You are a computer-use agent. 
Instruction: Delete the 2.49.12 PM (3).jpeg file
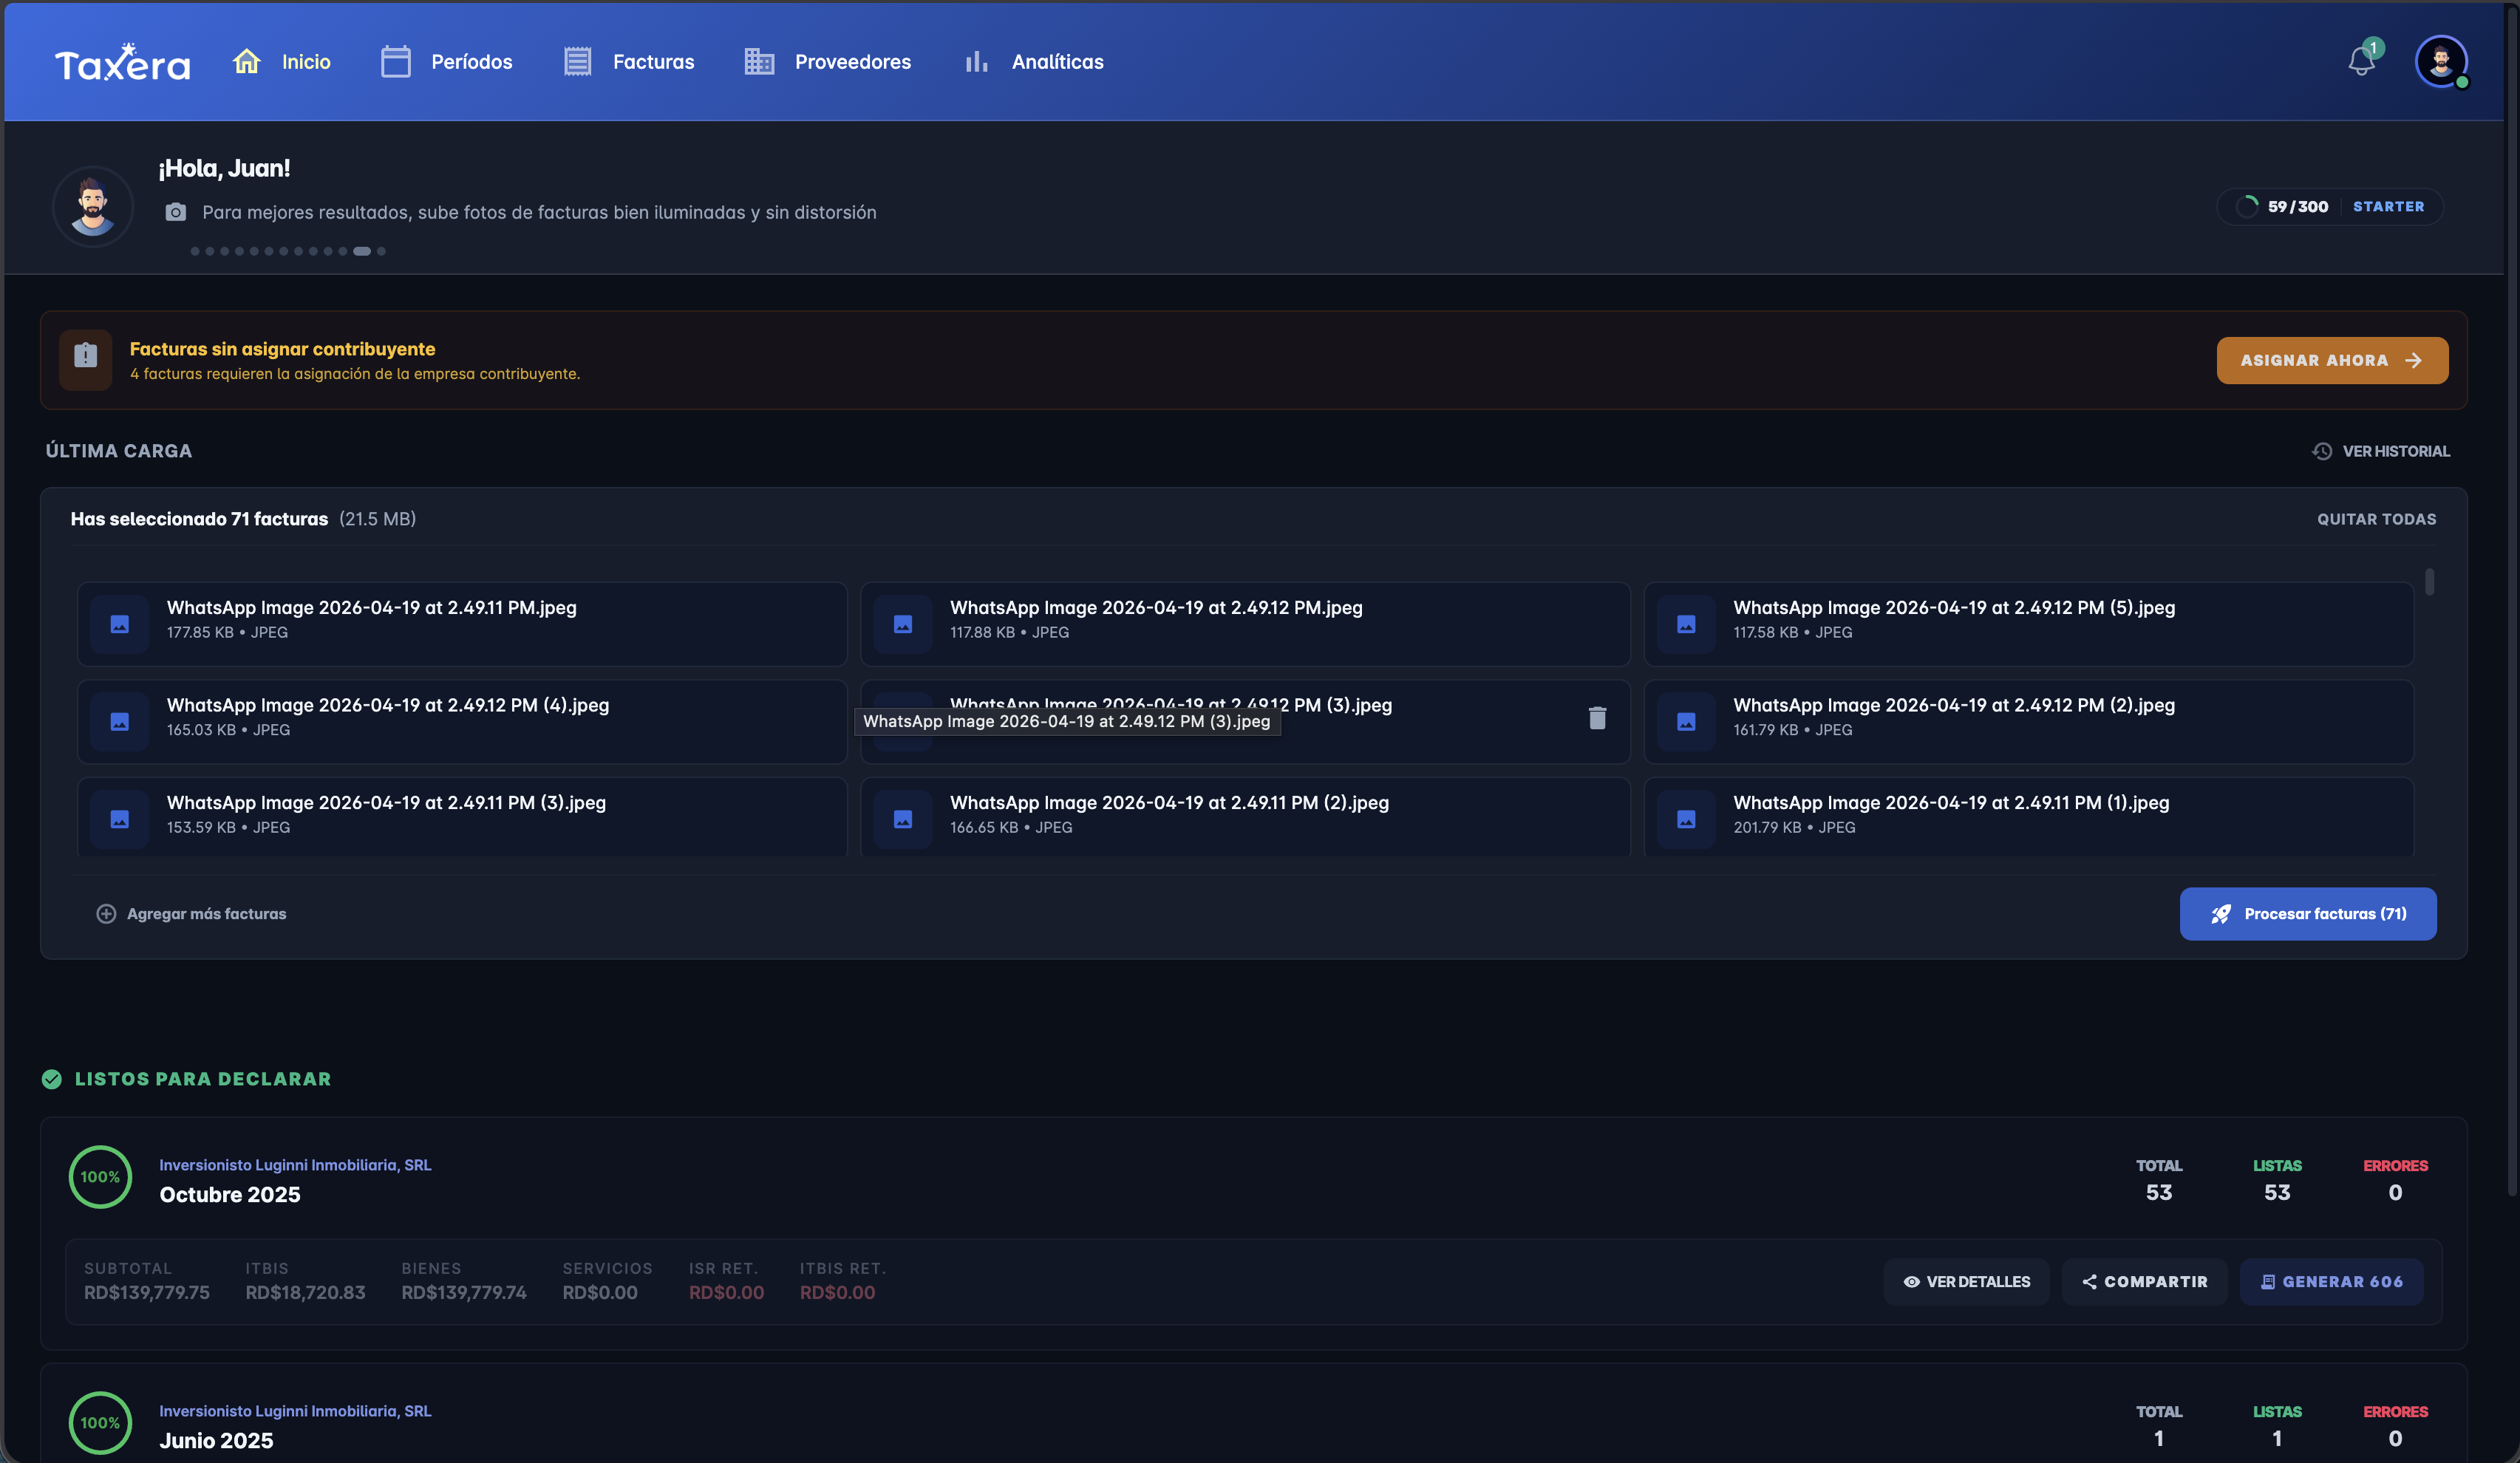tap(1597, 718)
